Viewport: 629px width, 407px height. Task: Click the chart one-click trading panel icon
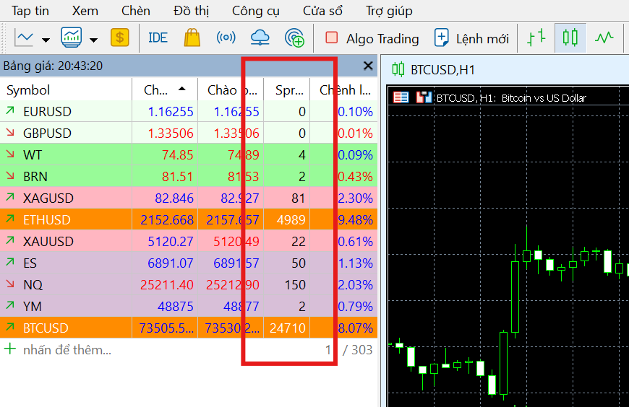[x=401, y=97]
